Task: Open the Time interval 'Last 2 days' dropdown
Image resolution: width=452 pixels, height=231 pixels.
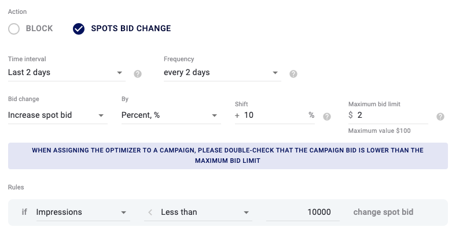Action: [67, 73]
